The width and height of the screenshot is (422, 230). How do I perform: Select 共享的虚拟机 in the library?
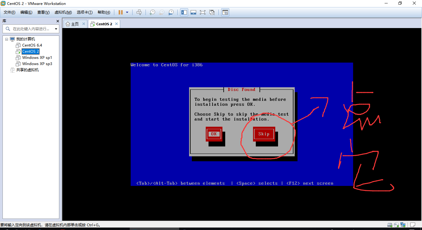pyautogui.click(x=27, y=70)
